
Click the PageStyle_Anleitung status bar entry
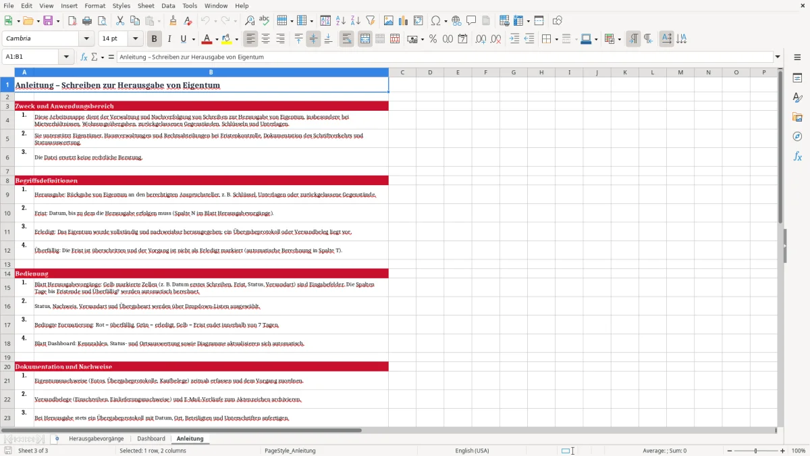(x=290, y=451)
